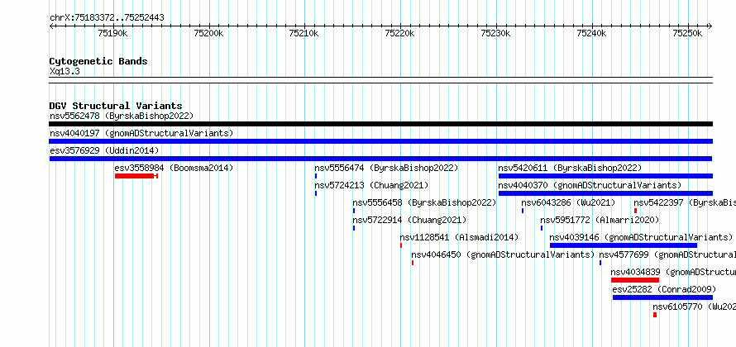Open the esv25282 (Conrad2009) label

664,289
